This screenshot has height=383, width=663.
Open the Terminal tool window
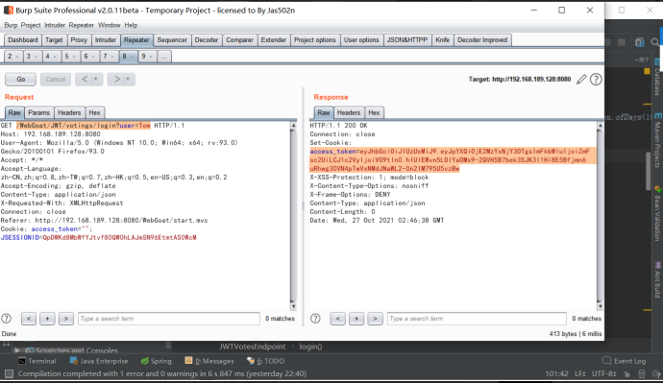coord(37,361)
